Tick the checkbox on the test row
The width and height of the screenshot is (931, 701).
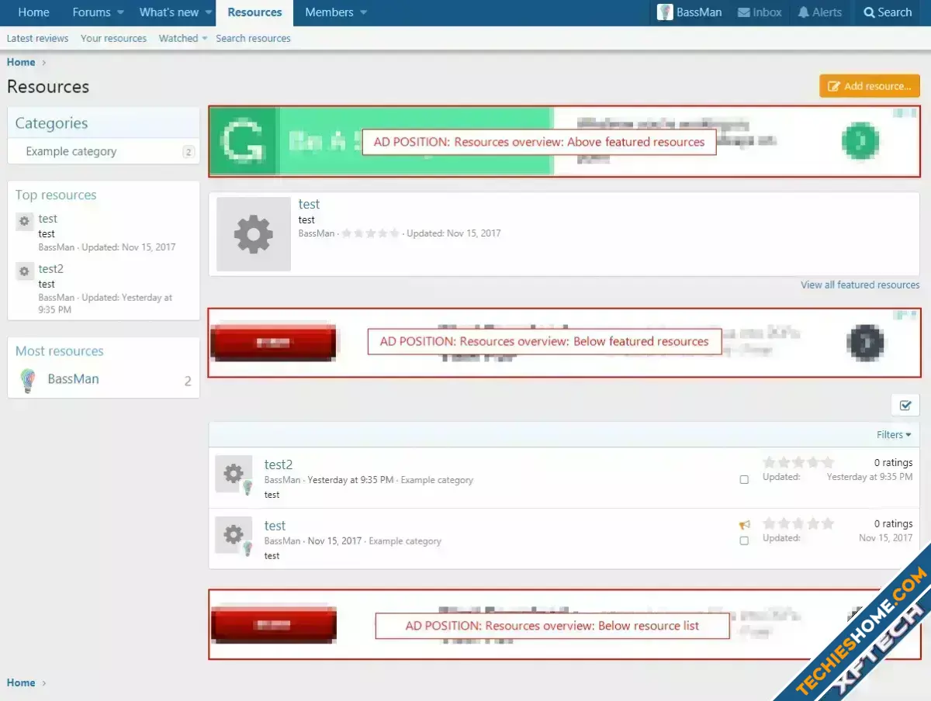744,540
